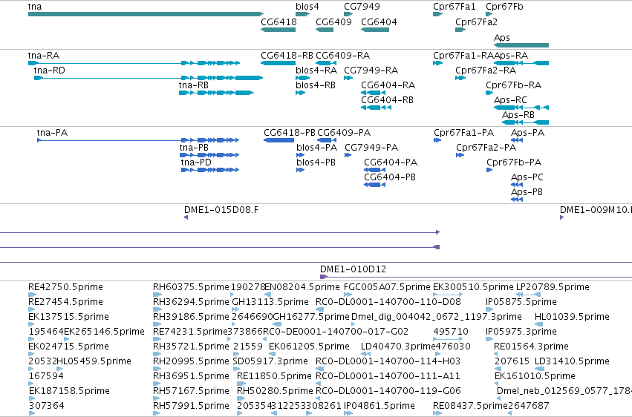632x417 pixels.
Task: Select the blos4-PB protein label
Action: click(x=316, y=162)
